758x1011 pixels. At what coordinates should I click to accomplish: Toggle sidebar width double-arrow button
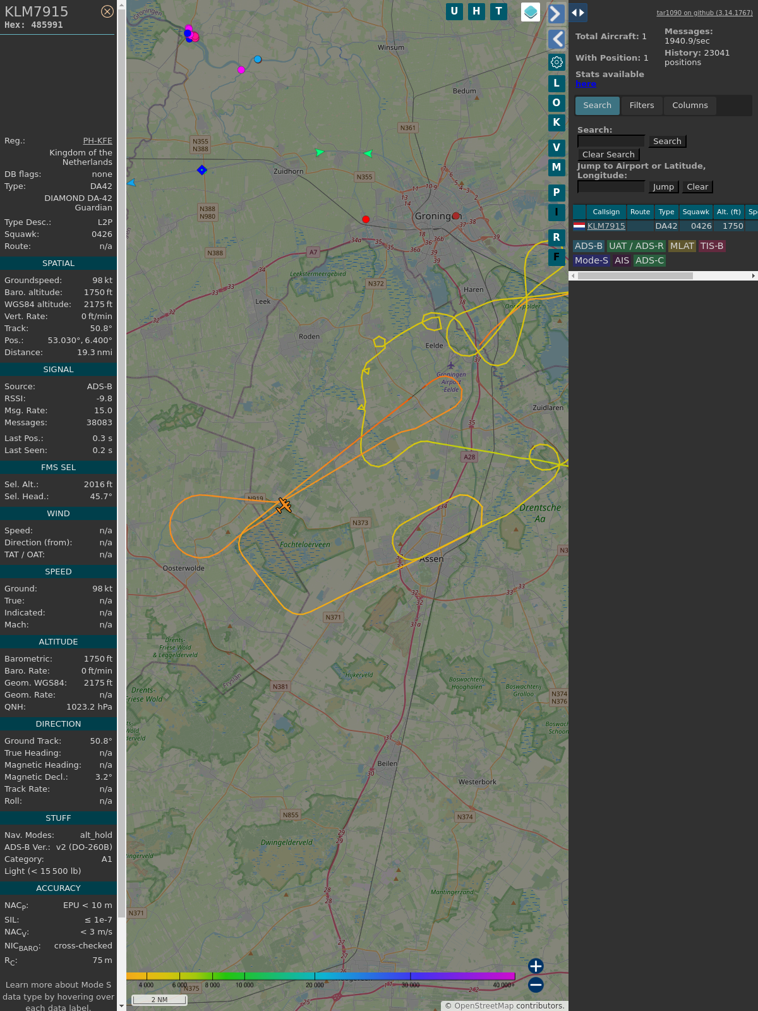coord(577,13)
